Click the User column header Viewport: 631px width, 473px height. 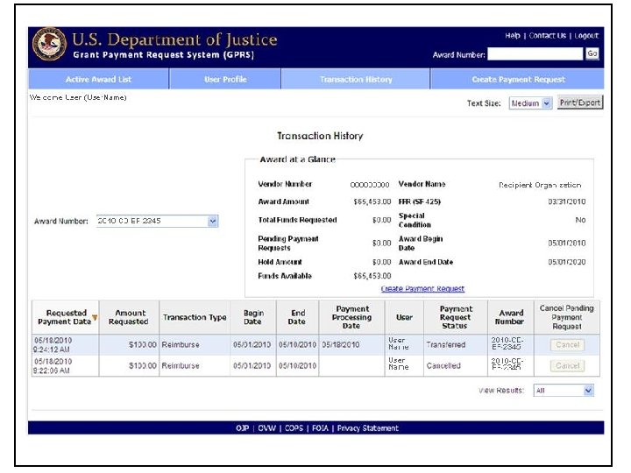[404, 317]
